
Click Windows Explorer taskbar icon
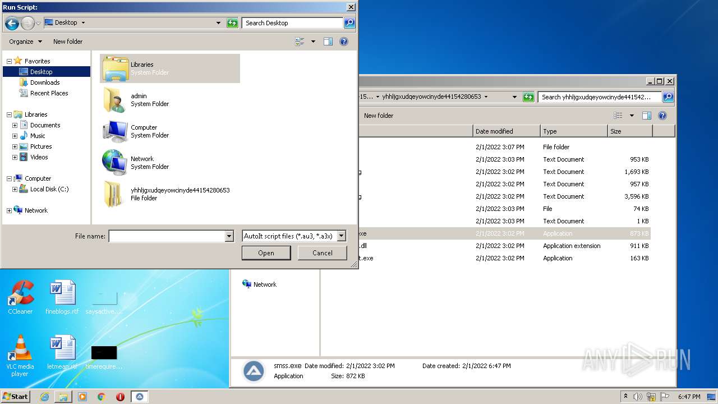[63, 397]
